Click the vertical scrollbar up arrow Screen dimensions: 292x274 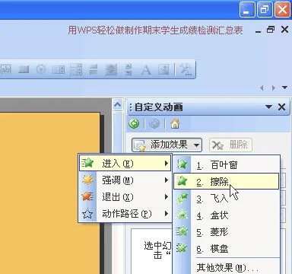(x=117, y=105)
